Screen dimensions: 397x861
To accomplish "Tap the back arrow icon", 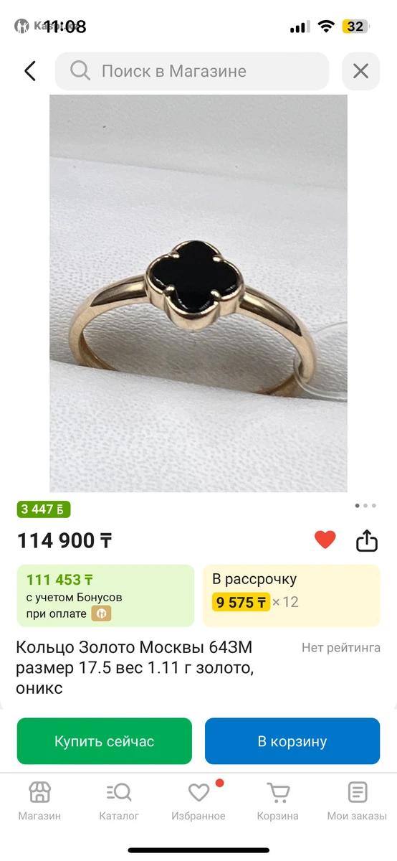I will pyautogui.click(x=30, y=71).
